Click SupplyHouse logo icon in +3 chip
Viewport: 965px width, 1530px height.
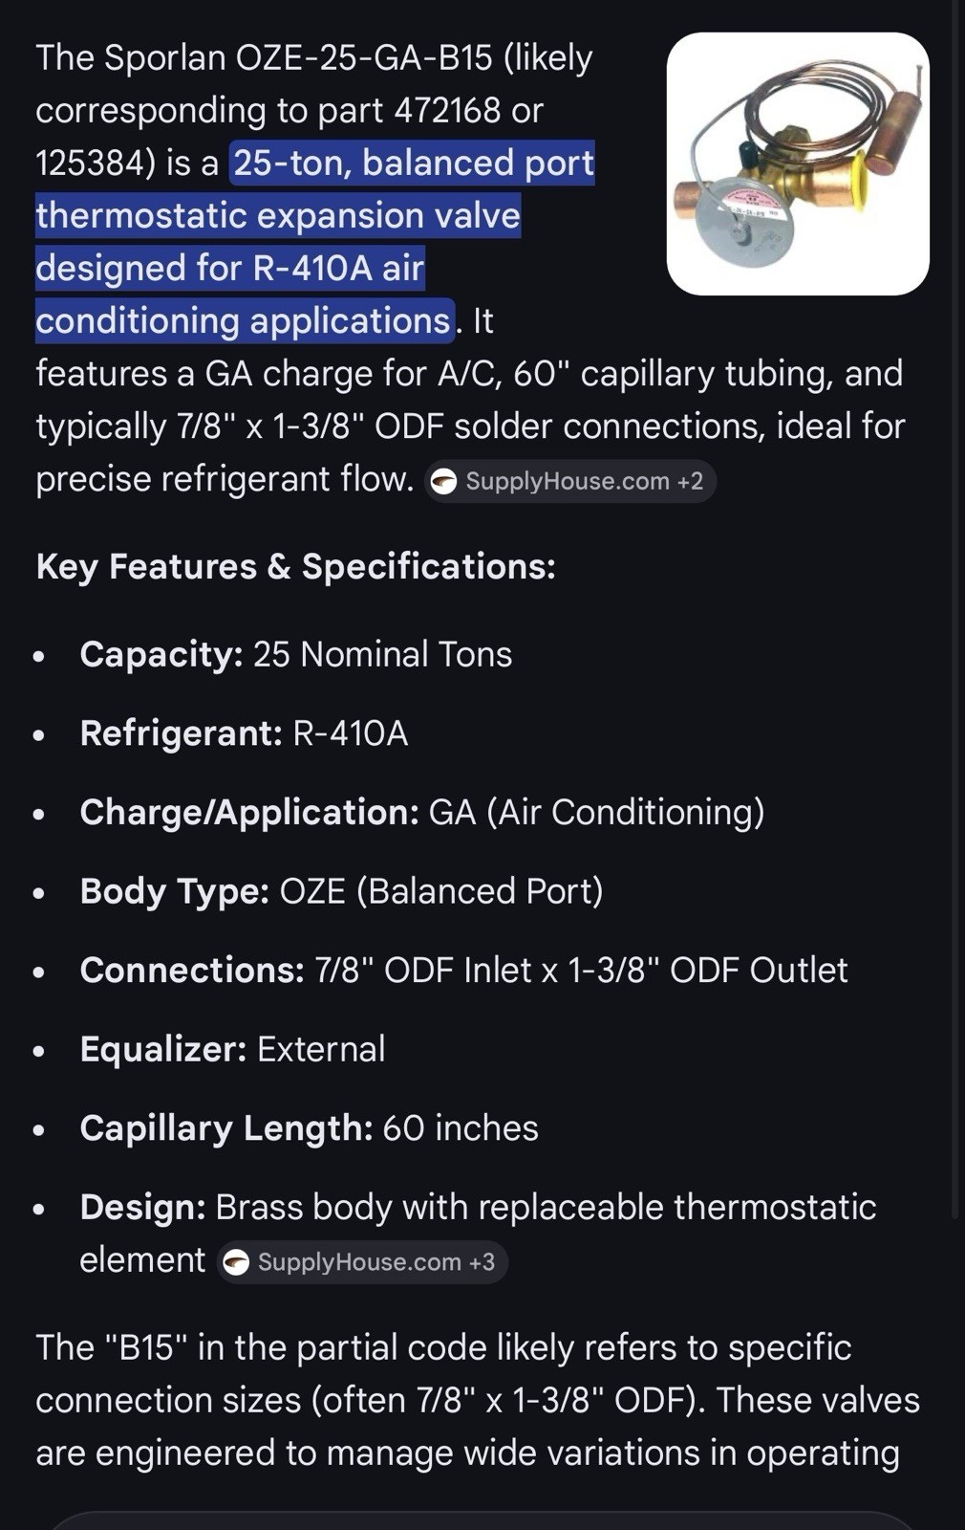click(236, 1263)
